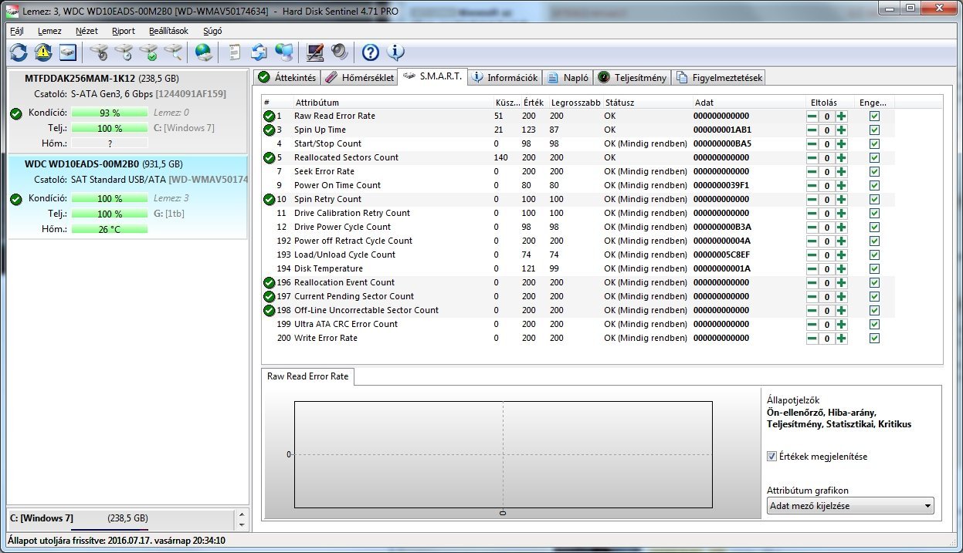Screen dimensions: 963x553
Task: Toggle enable checkbox for Ultra ATA CRC Error Count
Action: click(874, 324)
